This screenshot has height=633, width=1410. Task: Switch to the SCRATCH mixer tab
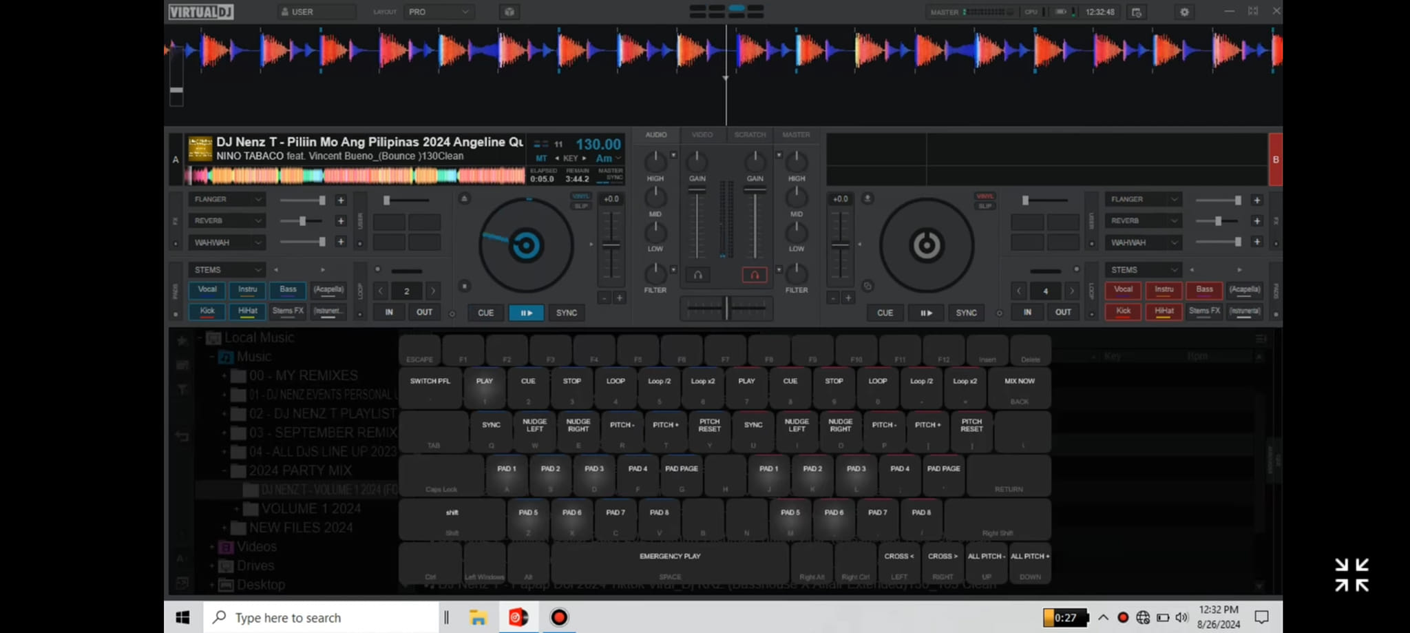tap(750, 135)
